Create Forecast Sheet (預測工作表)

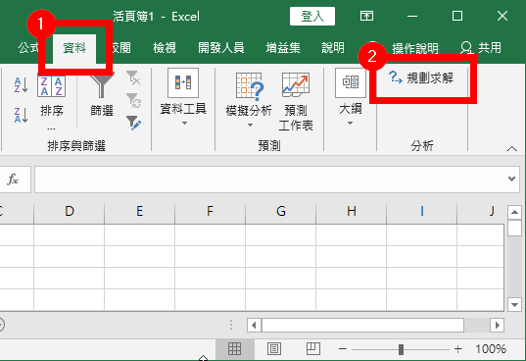296,101
